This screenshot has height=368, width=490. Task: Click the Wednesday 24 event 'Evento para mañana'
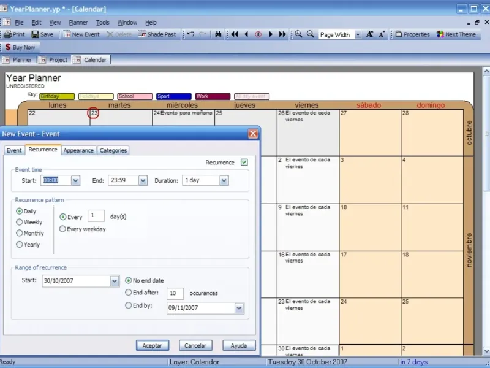coord(186,113)
